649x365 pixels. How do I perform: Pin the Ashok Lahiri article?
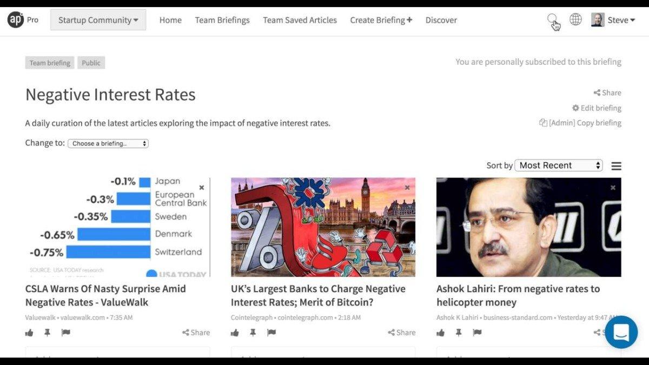tap(458, 333)
